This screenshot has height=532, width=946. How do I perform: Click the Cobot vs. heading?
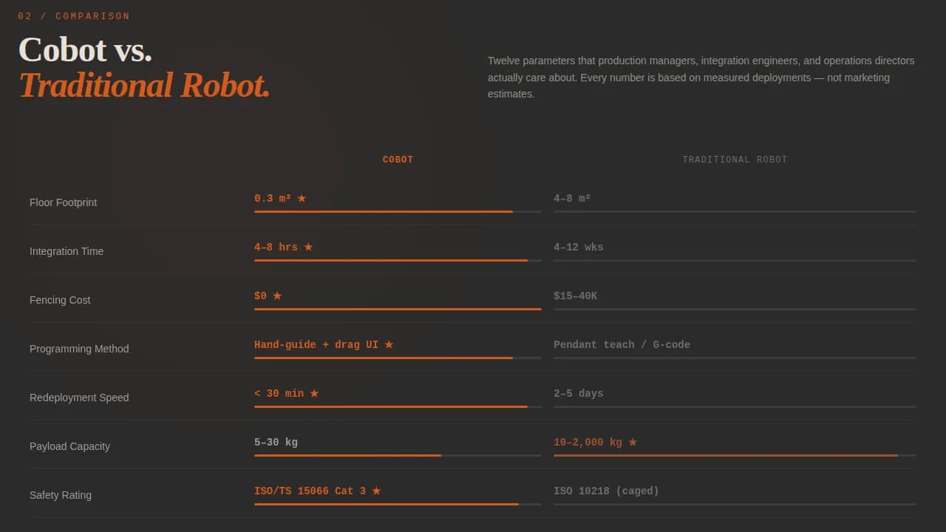coord(84,50)
